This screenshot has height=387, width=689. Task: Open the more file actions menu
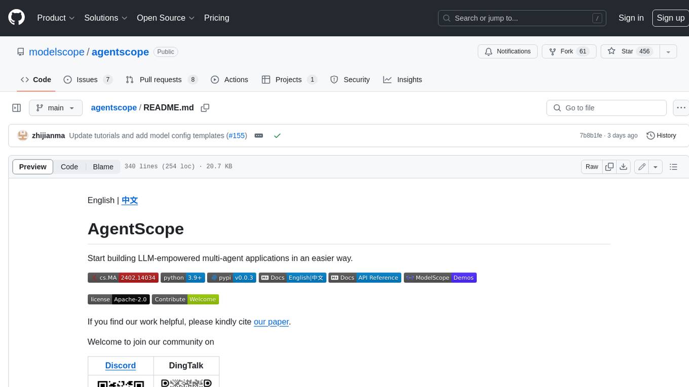(x=681, y=108)
